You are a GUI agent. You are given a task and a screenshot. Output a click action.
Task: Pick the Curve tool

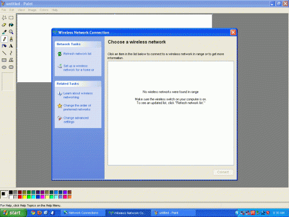[x=11, y=53]
